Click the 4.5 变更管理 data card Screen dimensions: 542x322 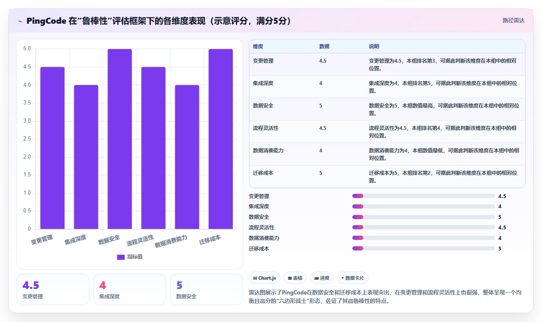coord(53,289)
